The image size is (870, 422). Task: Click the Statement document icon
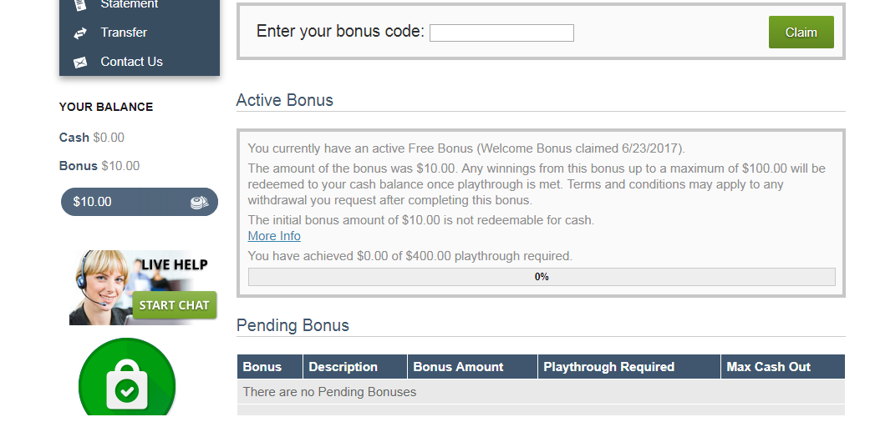click(x=80, y=4)
